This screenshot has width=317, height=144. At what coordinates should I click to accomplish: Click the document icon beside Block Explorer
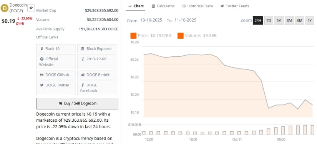click(x=83, y=49)
